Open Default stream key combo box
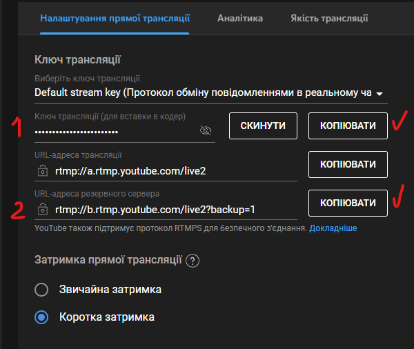The height and width of the screenshot is (349, 414). [x=204, y=92]
